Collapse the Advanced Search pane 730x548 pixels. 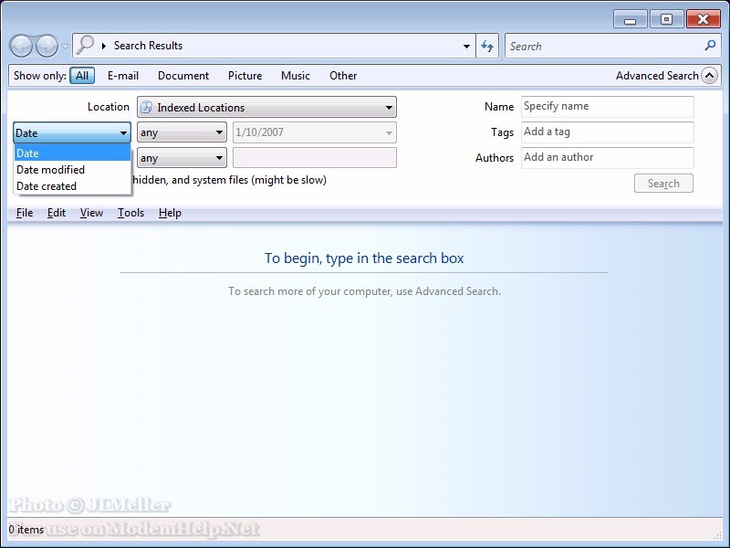710,76
